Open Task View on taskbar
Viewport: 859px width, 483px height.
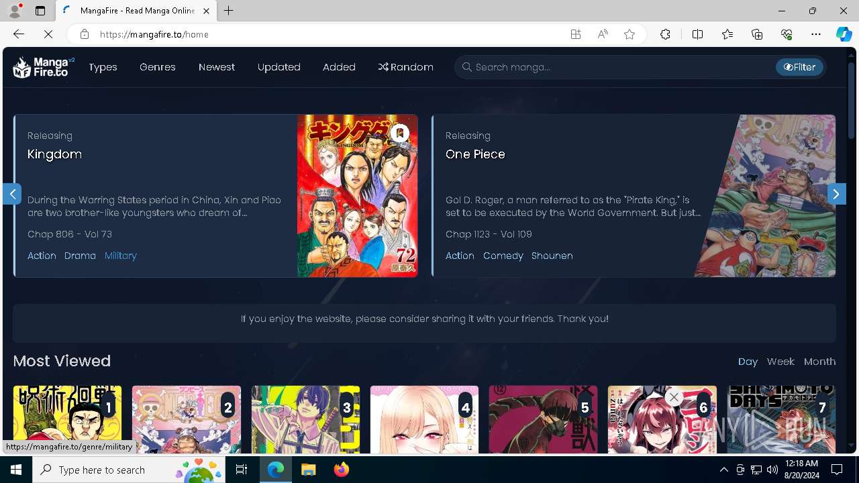coord(242,470)
